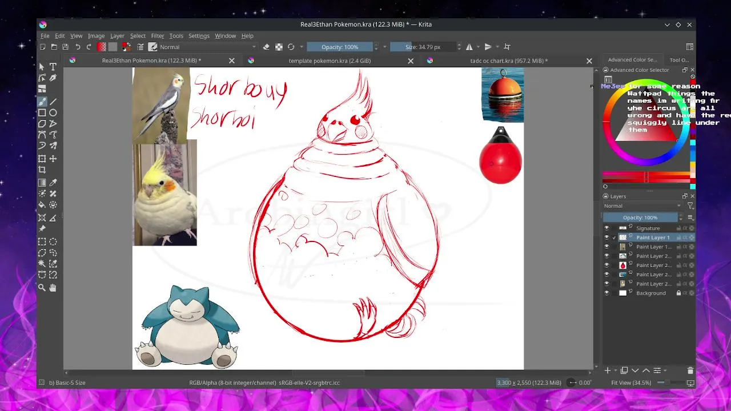
Task: Toggle preserve alpha checkerboard button
Action: (279, 47)
